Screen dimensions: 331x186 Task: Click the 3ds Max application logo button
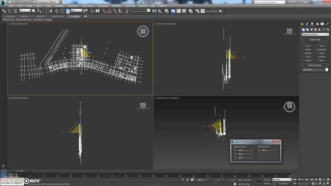pos(3,3)
